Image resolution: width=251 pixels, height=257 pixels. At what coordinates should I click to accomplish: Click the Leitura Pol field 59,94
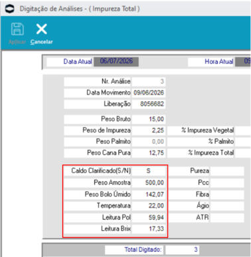point(149,218)
